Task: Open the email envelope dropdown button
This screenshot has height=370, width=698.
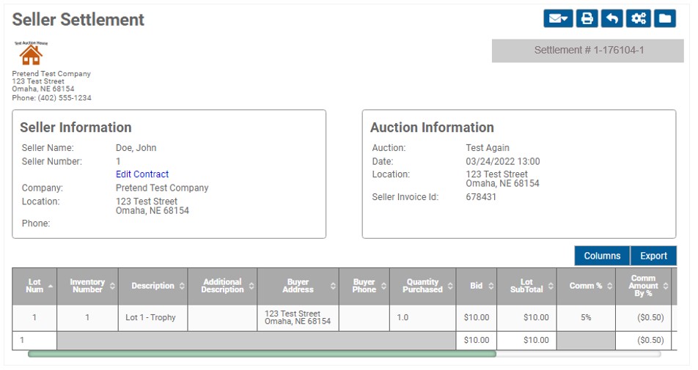Action: point(558,18)
